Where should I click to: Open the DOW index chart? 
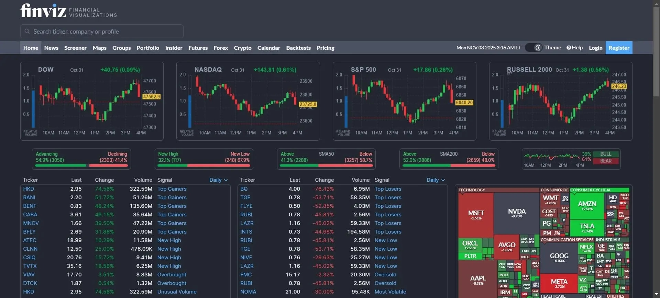coord(92,101)
